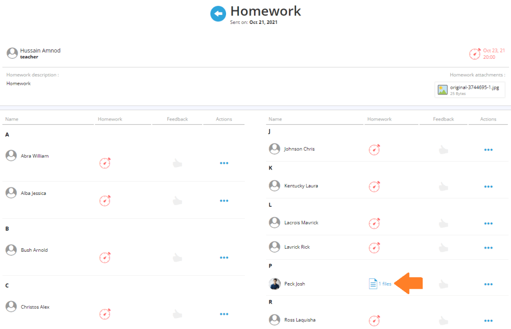Open the file attachment icon next to Peck Josh
The image size is (511, 329).
[373, 283]
